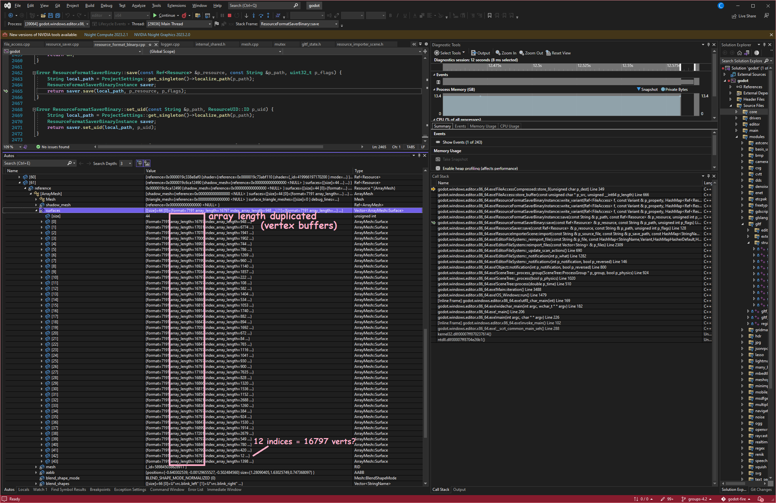The image size is (776, 503).
Task: Switch to the Memory Usage tab
Action: [483, 126]
